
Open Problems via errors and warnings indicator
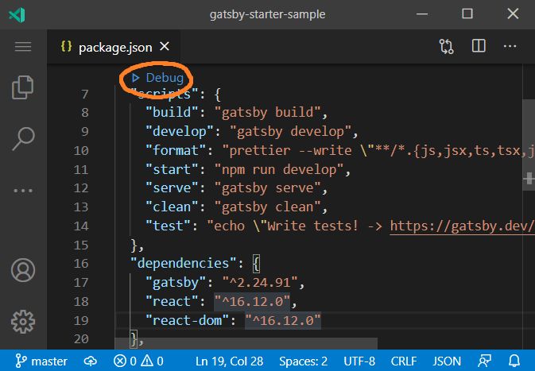(138, 361)
